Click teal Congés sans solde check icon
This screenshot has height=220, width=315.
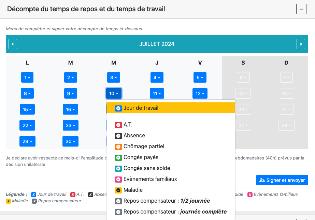[118, 168]
